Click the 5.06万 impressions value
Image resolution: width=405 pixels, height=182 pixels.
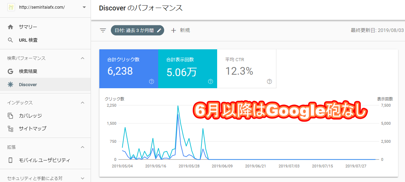click(x=181, y=72)
